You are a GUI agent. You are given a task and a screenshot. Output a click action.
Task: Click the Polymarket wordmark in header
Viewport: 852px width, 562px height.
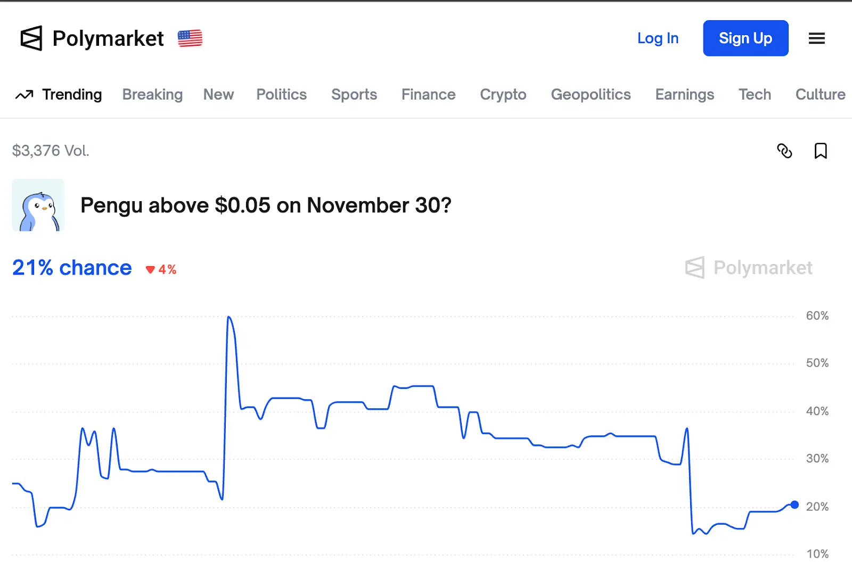pyautogui.click(x=108, y=38)
